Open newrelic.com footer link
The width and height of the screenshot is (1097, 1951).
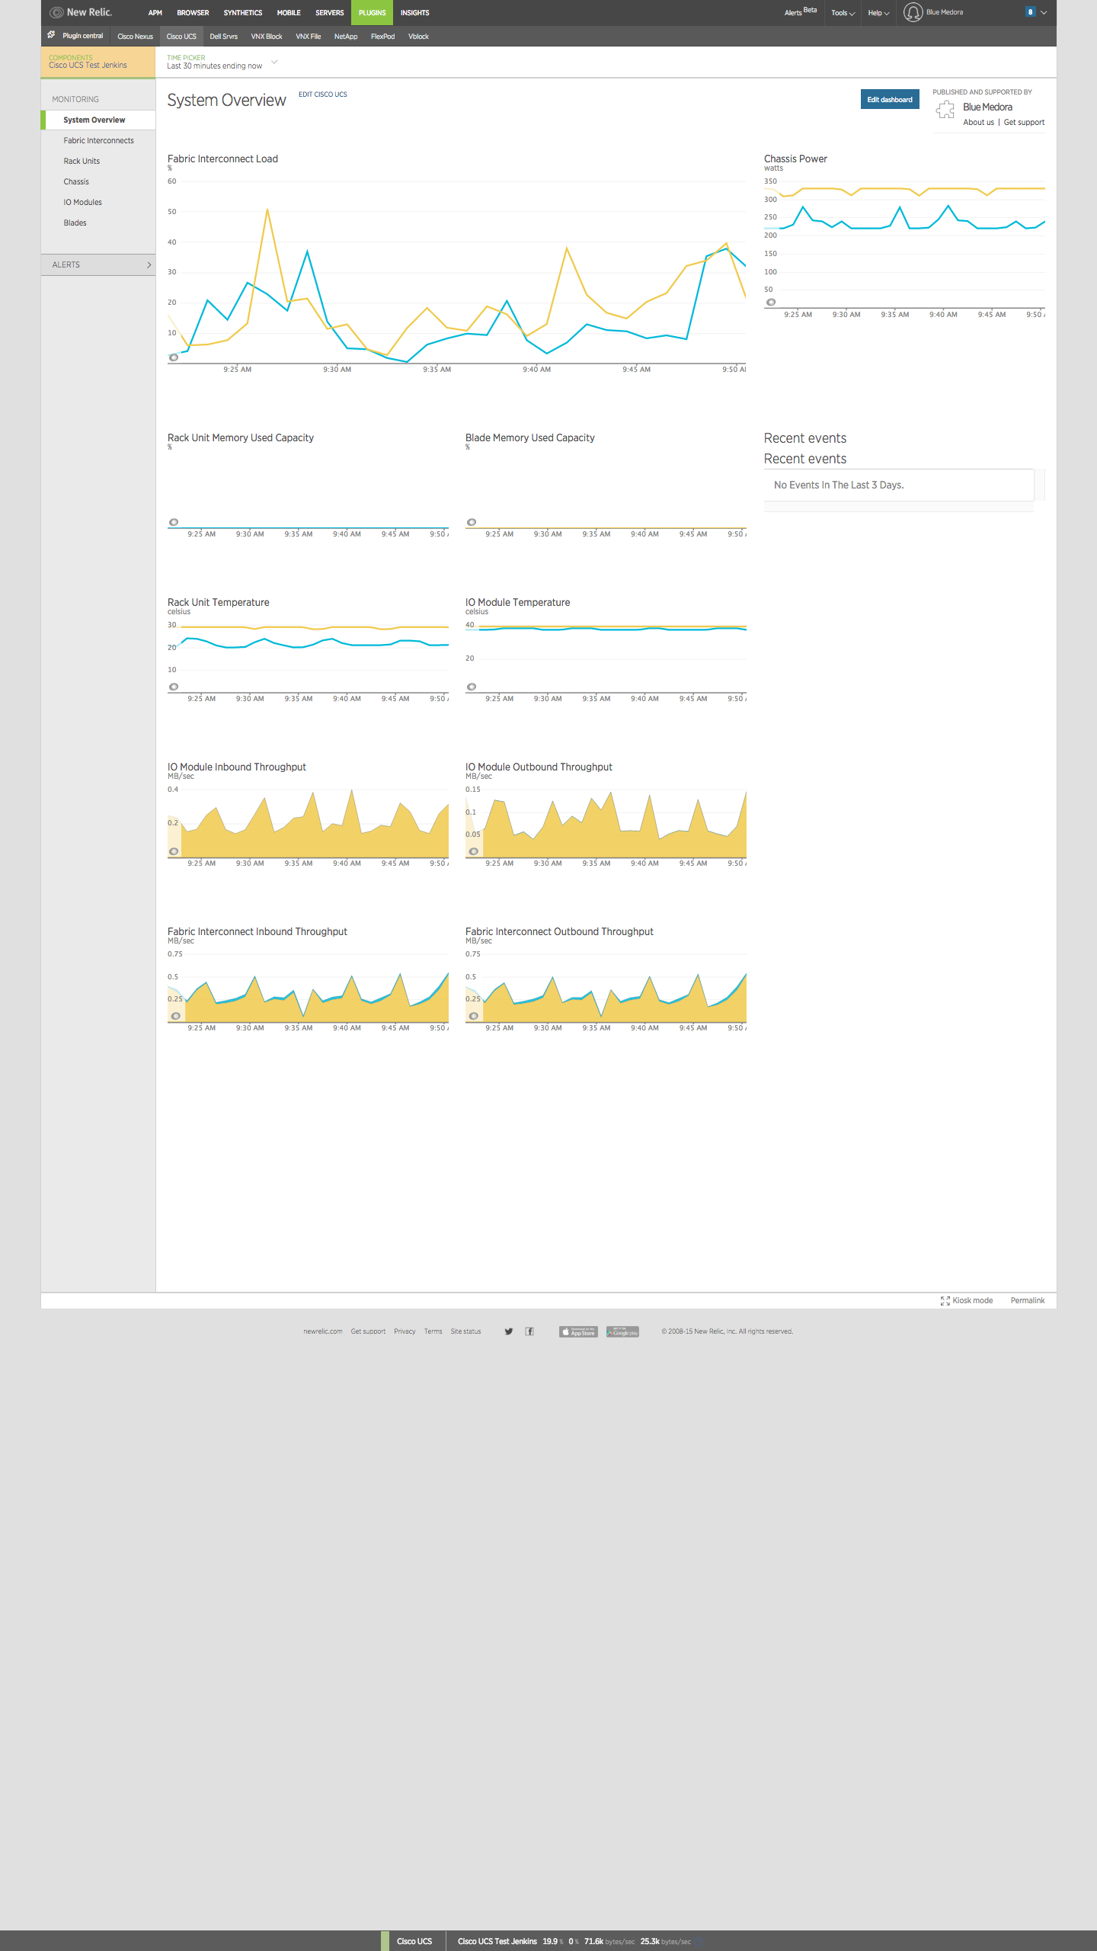[323, 1331]
